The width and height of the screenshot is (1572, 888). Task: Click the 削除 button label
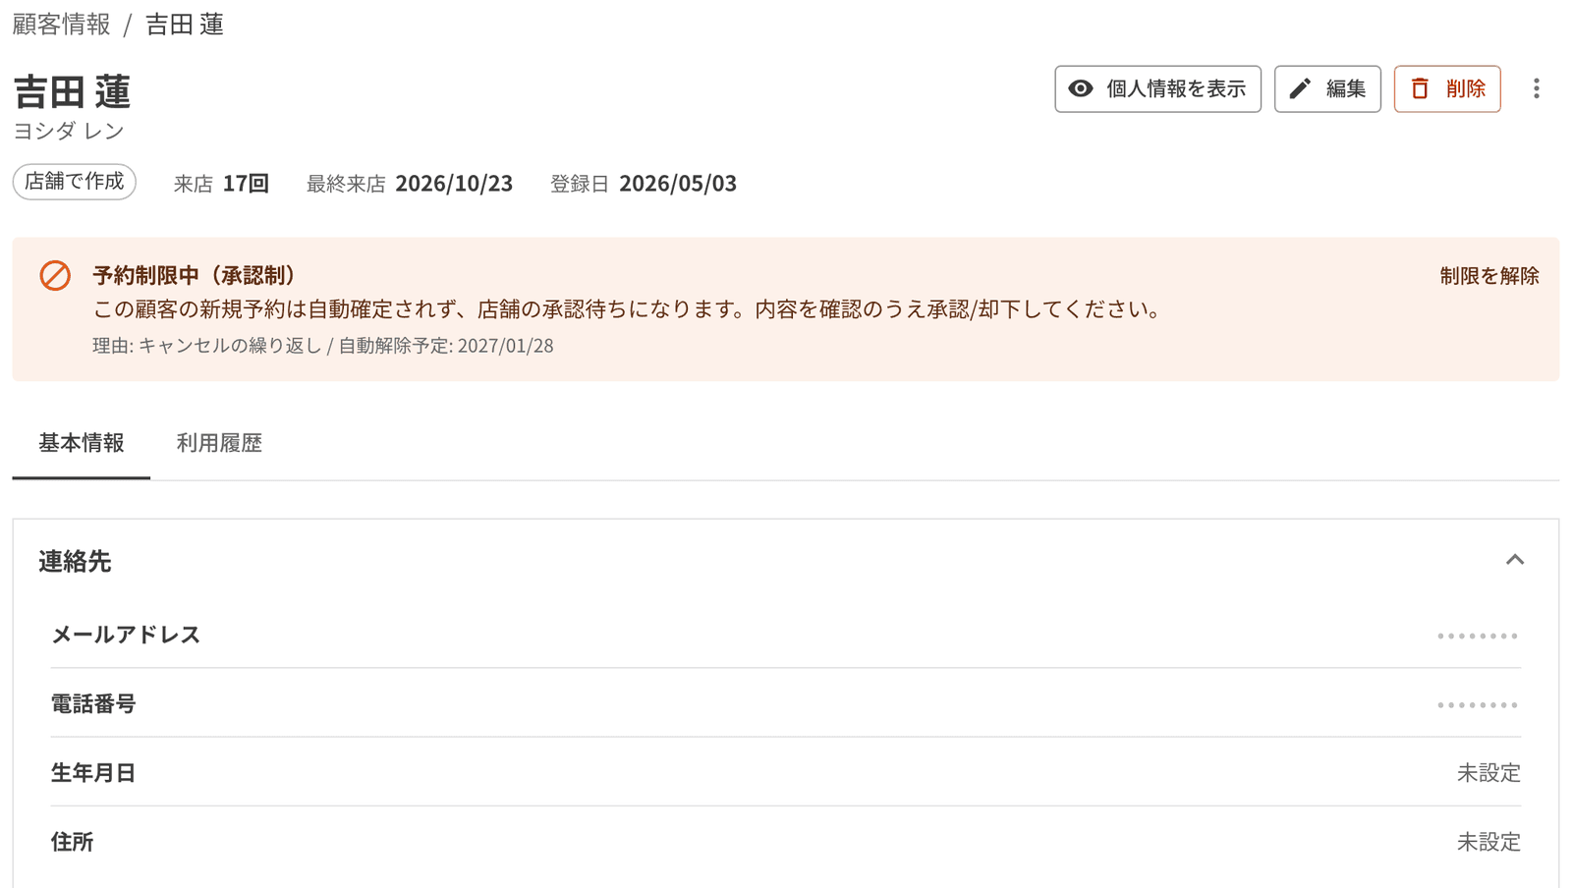coord(1465,88)
